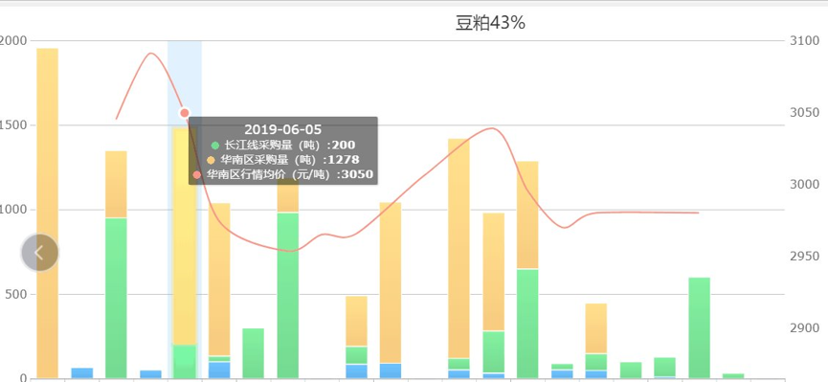Click red dot beside 华南区行情均价 in tooltip
Viewport: 828px width, 382px height.
coord(197,175)
